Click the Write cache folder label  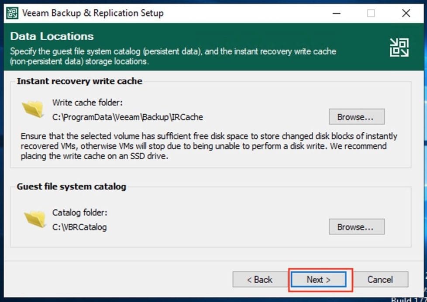coord(87,103)
